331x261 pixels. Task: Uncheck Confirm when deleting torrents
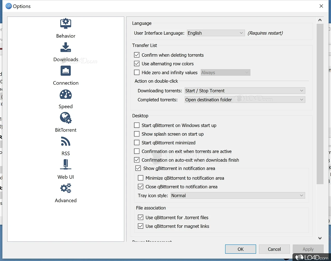click(137, 55)
